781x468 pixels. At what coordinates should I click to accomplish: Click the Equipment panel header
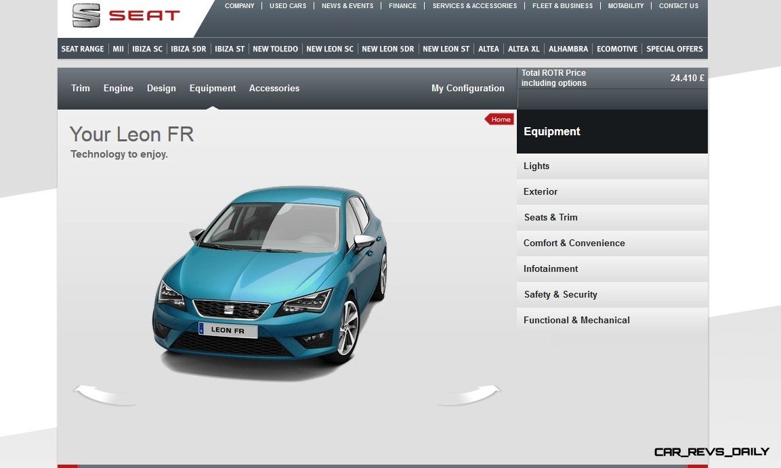(x=612, y=131)
